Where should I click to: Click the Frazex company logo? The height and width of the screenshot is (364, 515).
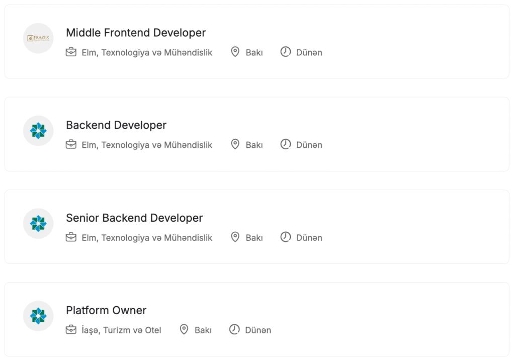coord(38,38)
